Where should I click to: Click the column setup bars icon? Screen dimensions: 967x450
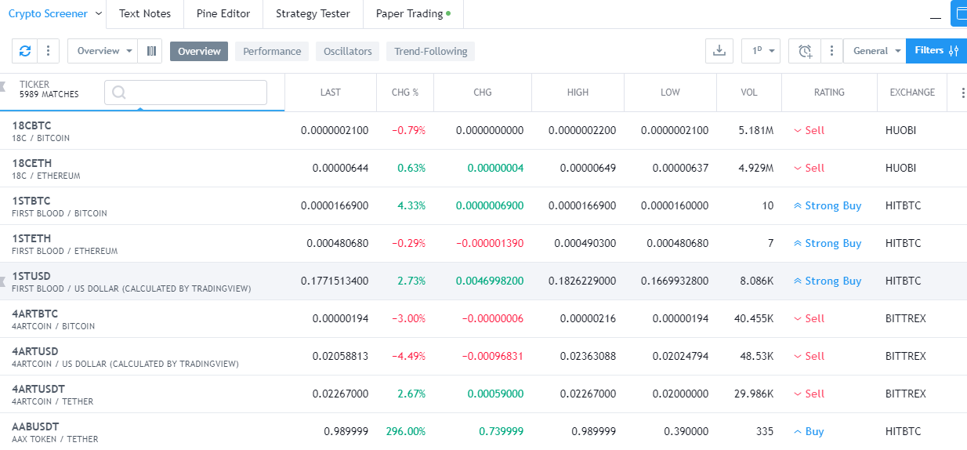point(151,51)
